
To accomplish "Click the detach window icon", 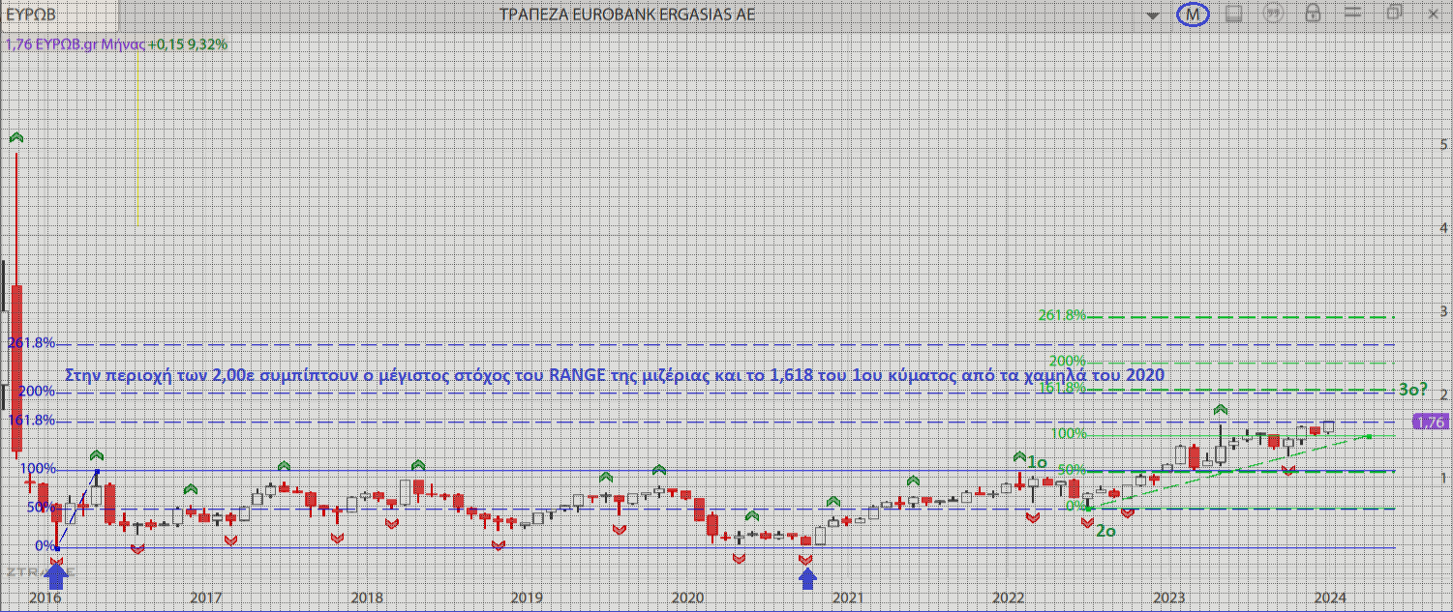I will (1394, 13).
